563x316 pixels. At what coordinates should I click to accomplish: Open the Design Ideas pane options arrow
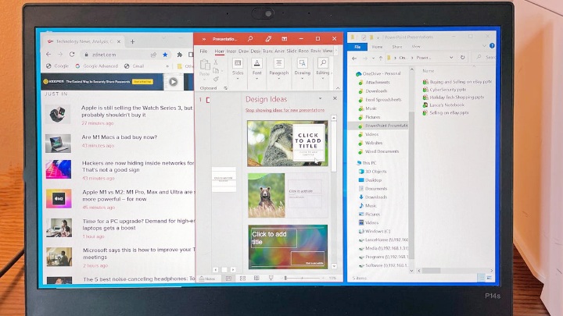point(320,99)
